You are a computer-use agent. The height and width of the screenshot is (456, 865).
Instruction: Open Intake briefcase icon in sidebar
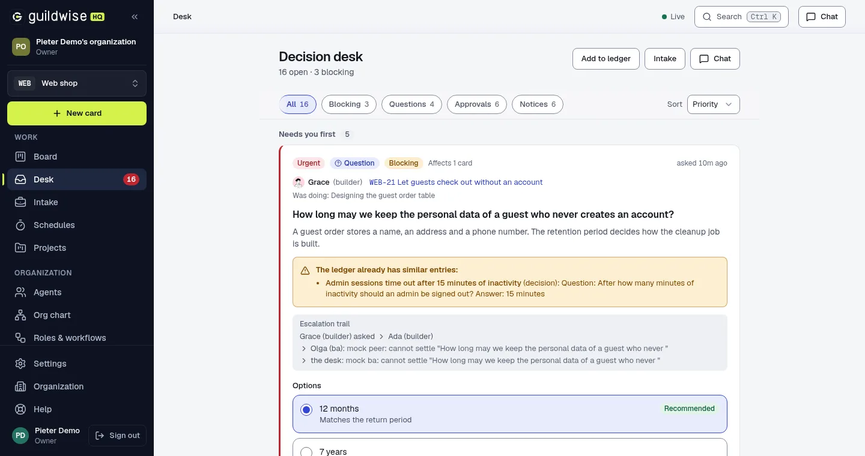20,202
